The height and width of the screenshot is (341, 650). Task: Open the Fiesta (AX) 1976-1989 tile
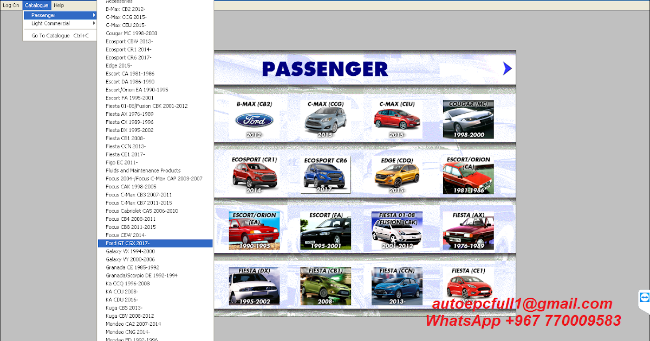469,231
